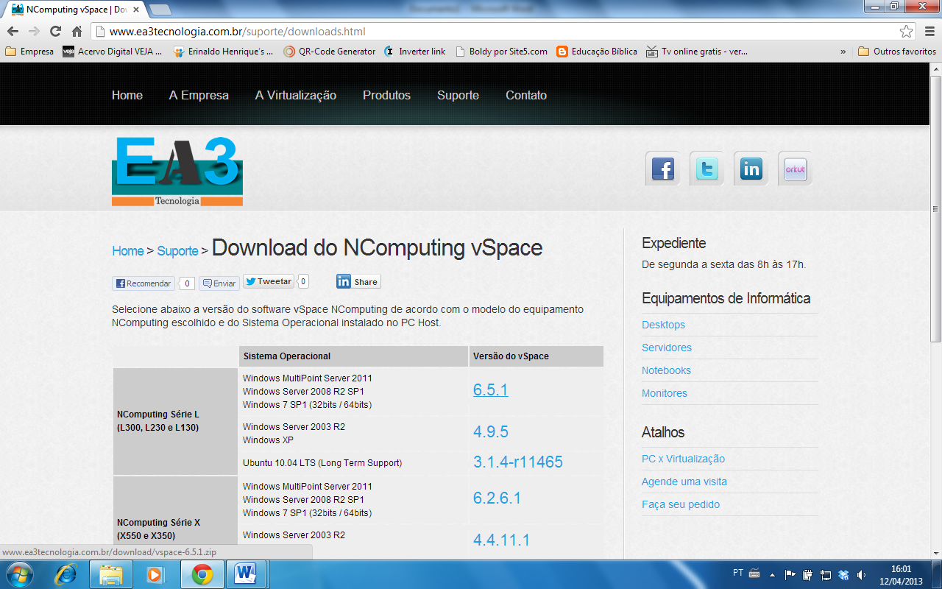Open the Dropbox tray icon
Viewport: 942px width, 589px height.
pos(843,574)
